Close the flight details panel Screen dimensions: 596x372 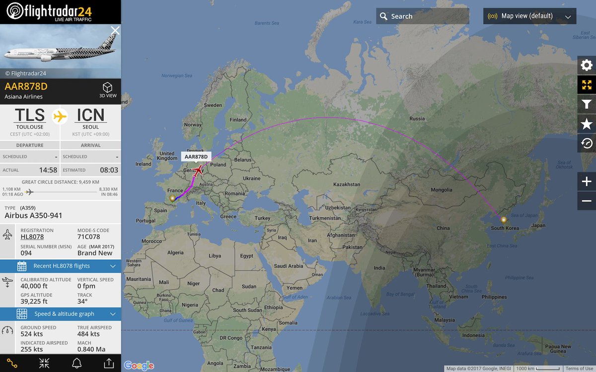[x=115, y=31]
